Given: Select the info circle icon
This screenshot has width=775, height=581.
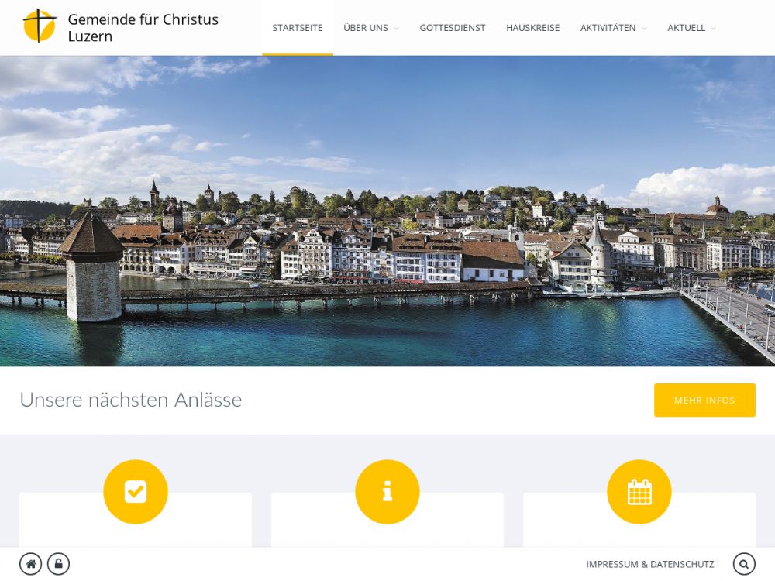Looking at the screenshot, I should click(x=387, y=492).
